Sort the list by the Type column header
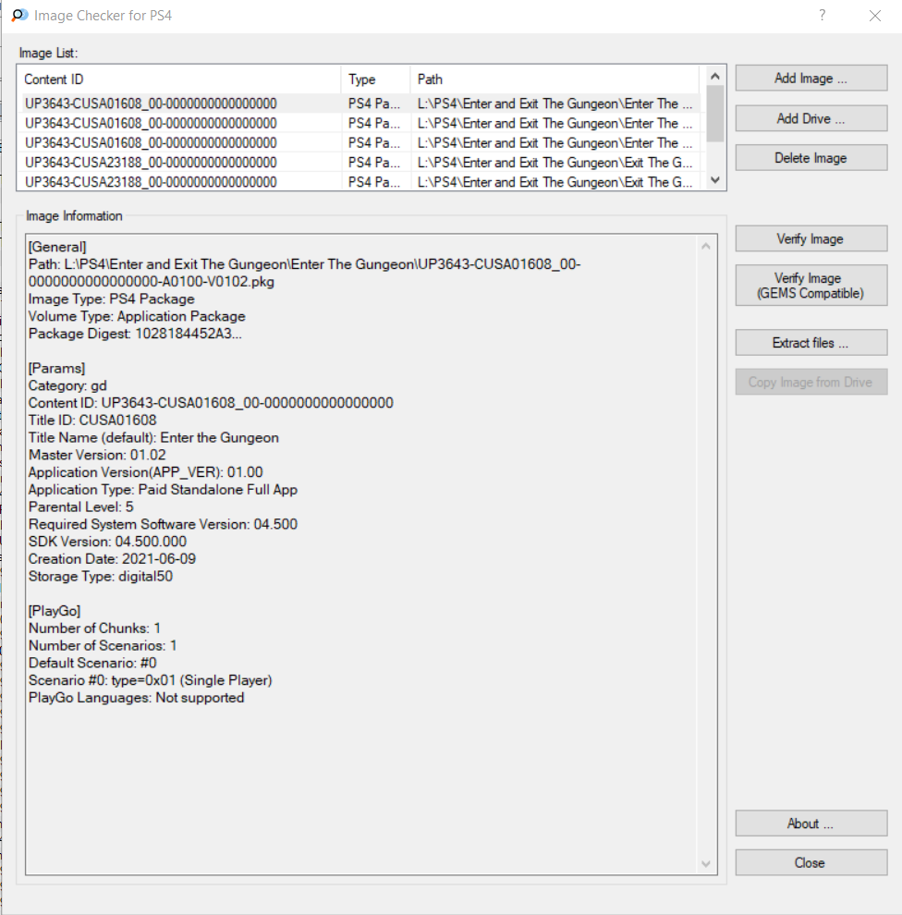Screen dimensions: 902x915 point(376,79)
